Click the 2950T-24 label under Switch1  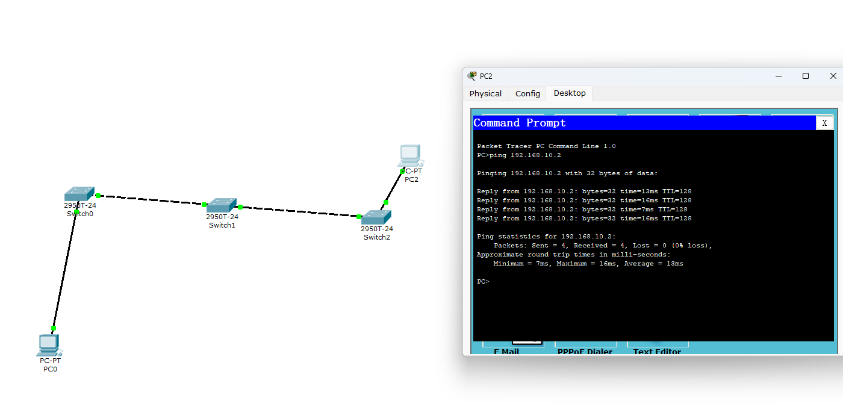[x=222, y=217]
